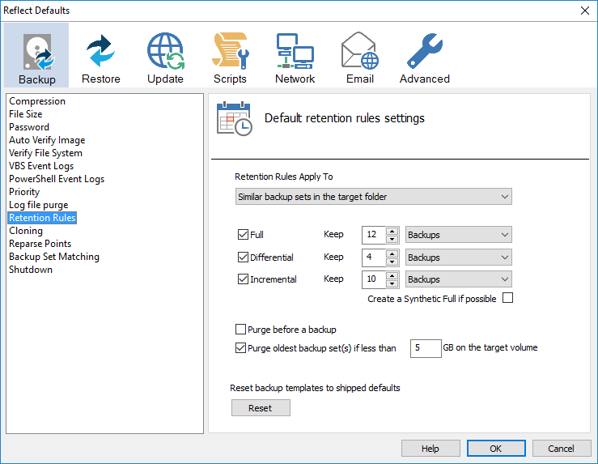Enable Purge before a backup
Viewport: 598px width, 464px height.
pyautogui.click(x=240, y=330)
